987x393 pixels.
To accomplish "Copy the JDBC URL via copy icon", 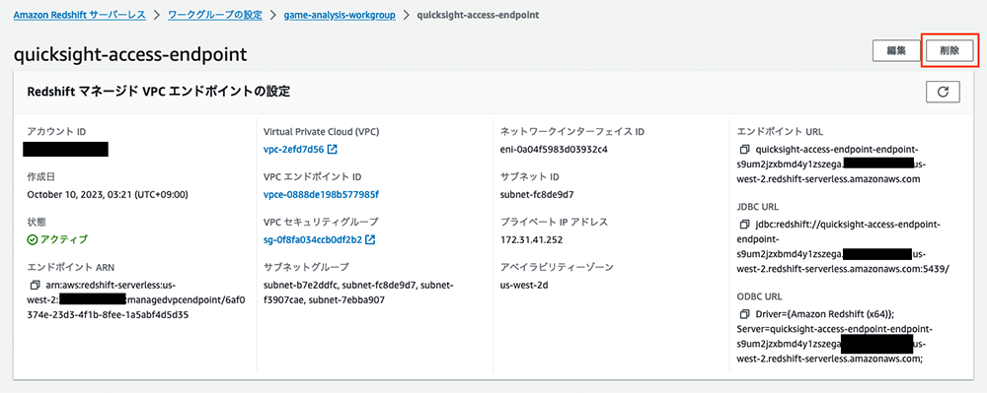I will [x=744, y=225].
